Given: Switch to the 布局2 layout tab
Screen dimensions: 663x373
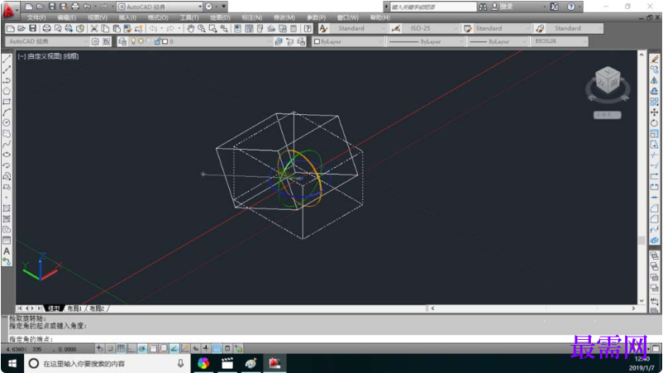Looking at the screenshot, I should point(97,308).
